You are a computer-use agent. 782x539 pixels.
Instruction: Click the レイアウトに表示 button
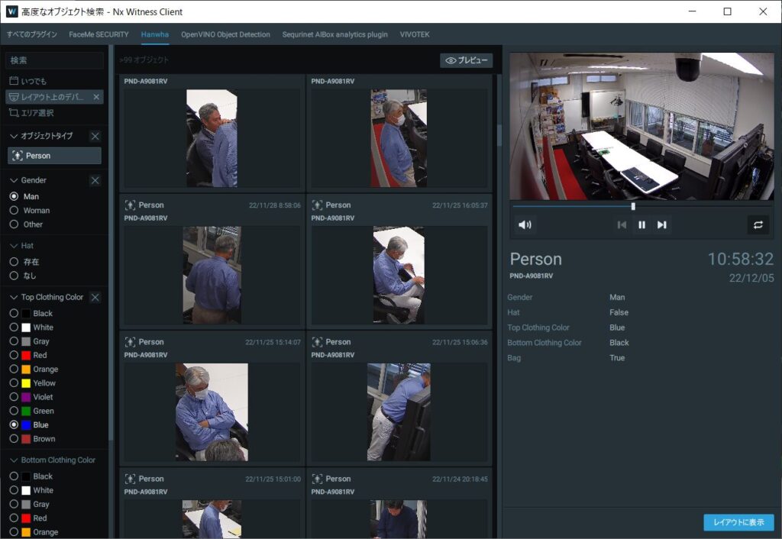(x=738, y=523)
